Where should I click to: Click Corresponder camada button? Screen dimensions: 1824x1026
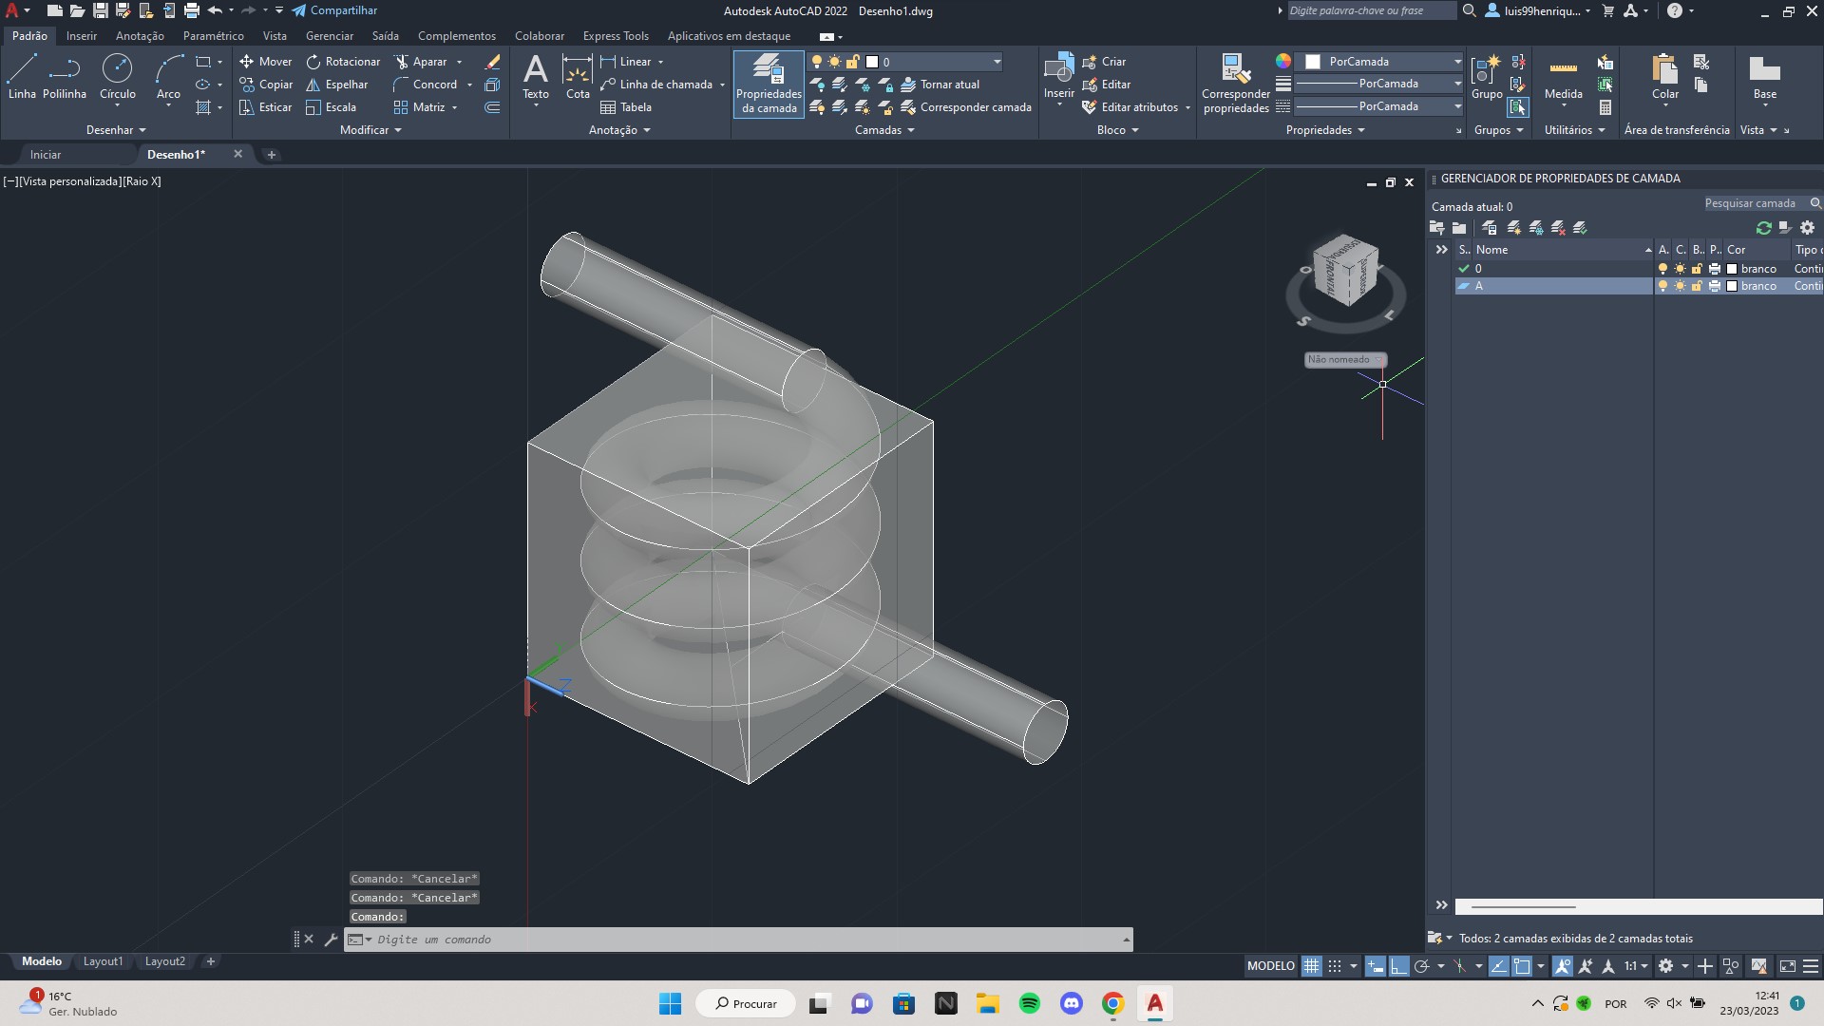966,107
